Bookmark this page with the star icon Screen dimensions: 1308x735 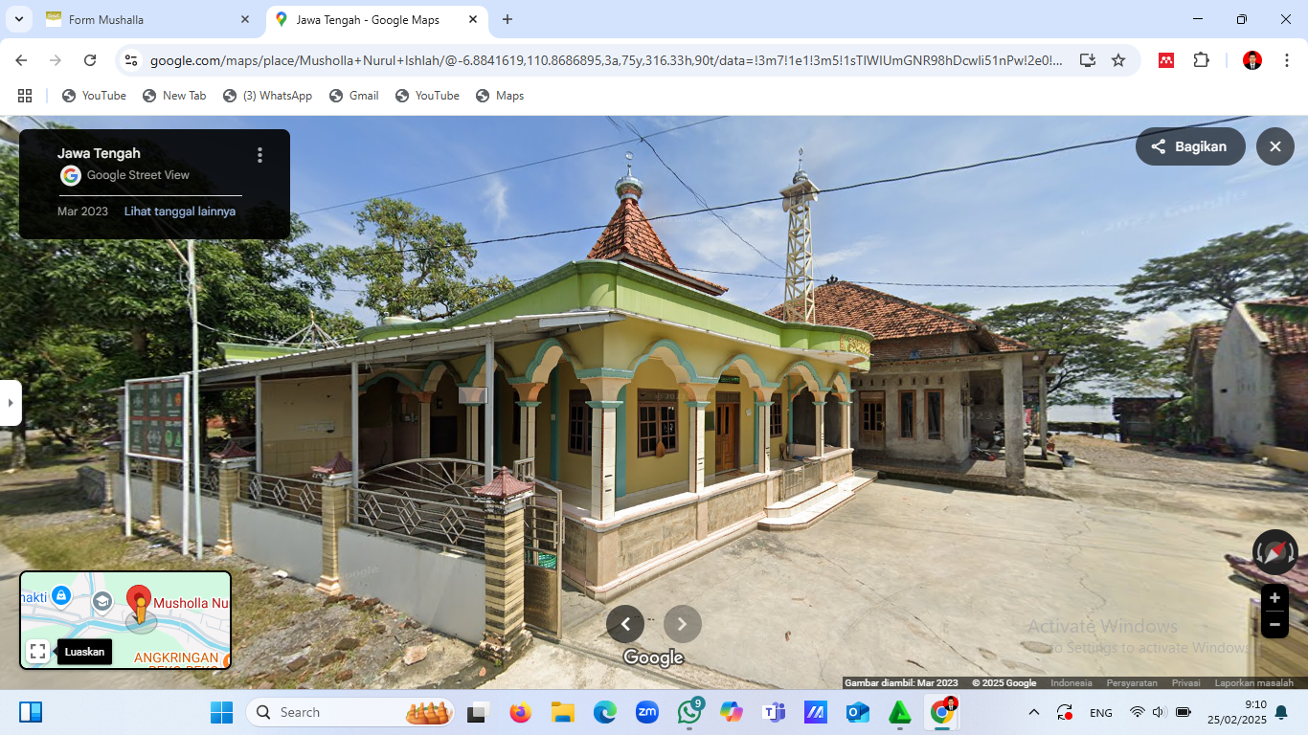(x=1118, y=60)
